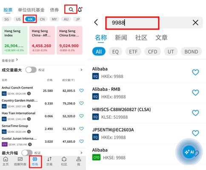Switch to 债券 tab
This screenshot has width=206, height=170.
(54, 10)
